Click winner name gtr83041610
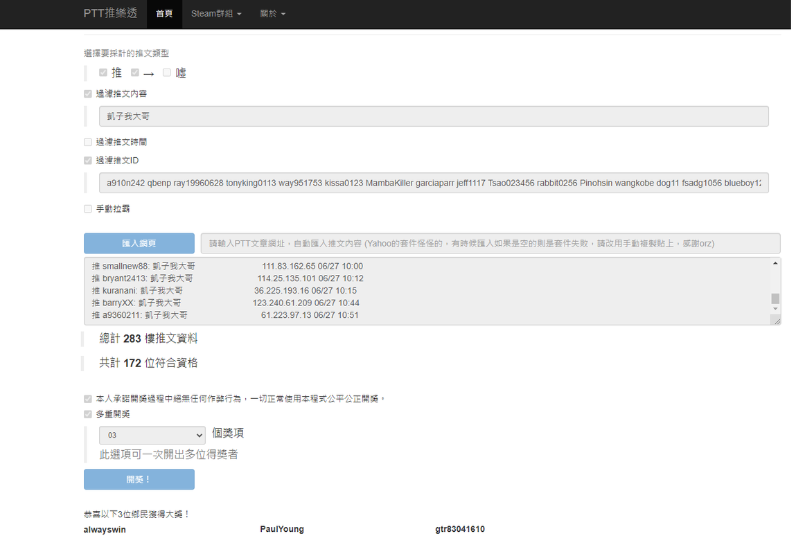796x554 pixels. coord(460,528)
